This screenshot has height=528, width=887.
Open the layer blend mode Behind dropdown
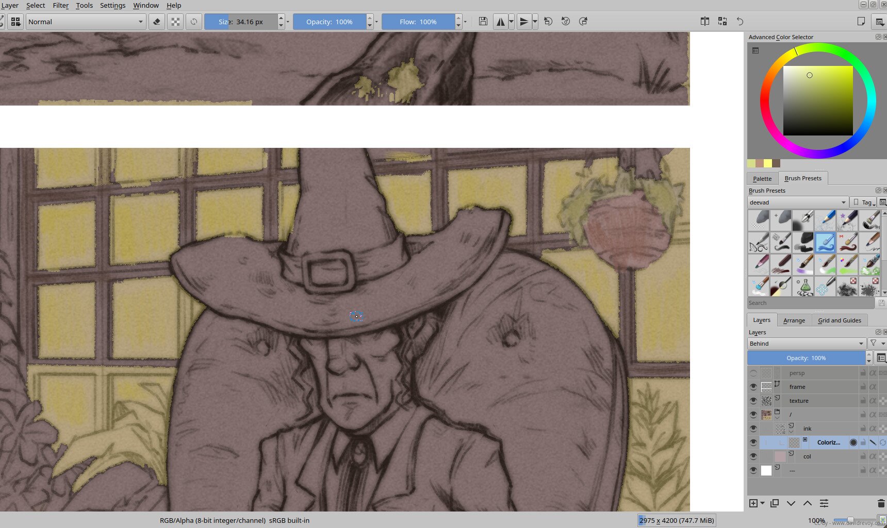pos(806,344)
